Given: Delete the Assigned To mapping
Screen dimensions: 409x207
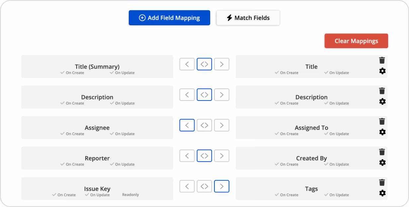Looking at the screenshot, I should (382, 121).
